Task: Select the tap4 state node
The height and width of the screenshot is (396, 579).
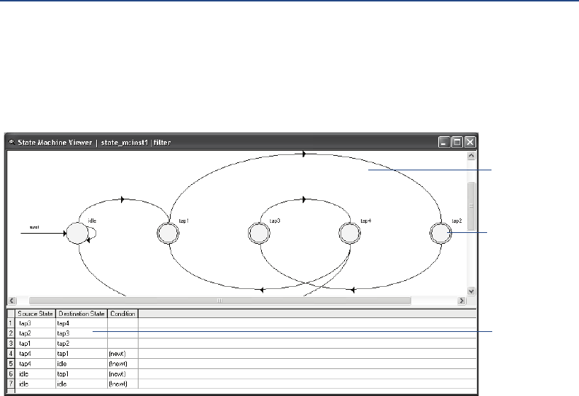Action: [350, 233]
